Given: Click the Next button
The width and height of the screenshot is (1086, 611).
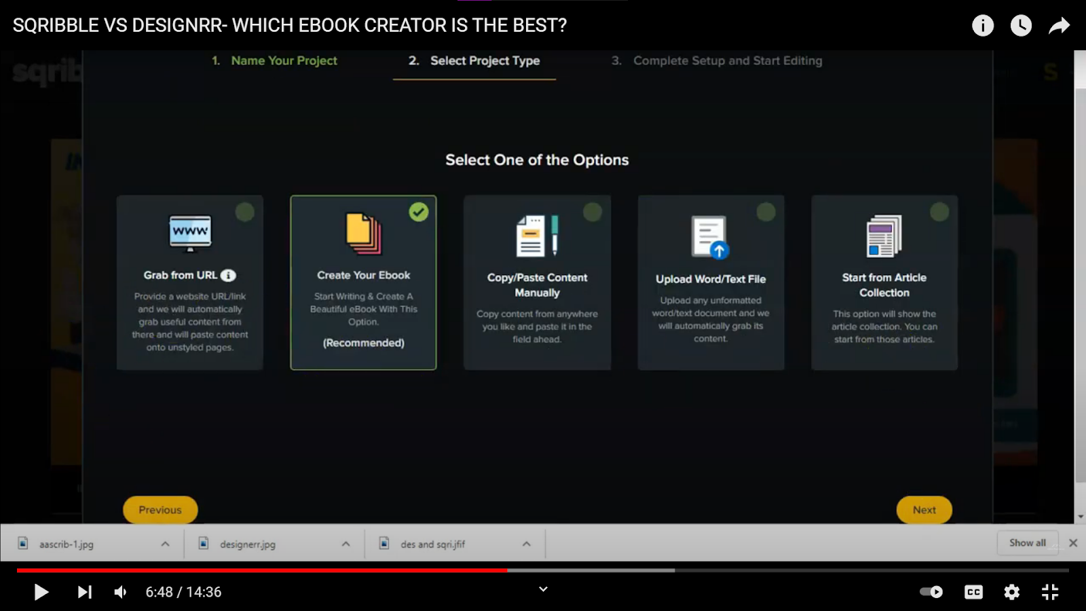Looking at the screenshot, I should click(924, 510).
